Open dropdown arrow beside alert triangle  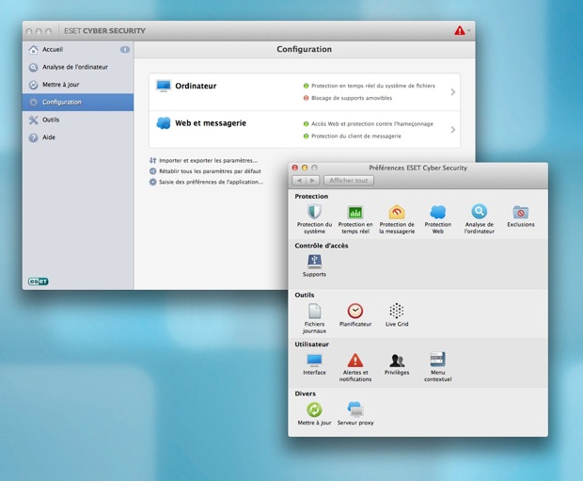tap(469, 30)
